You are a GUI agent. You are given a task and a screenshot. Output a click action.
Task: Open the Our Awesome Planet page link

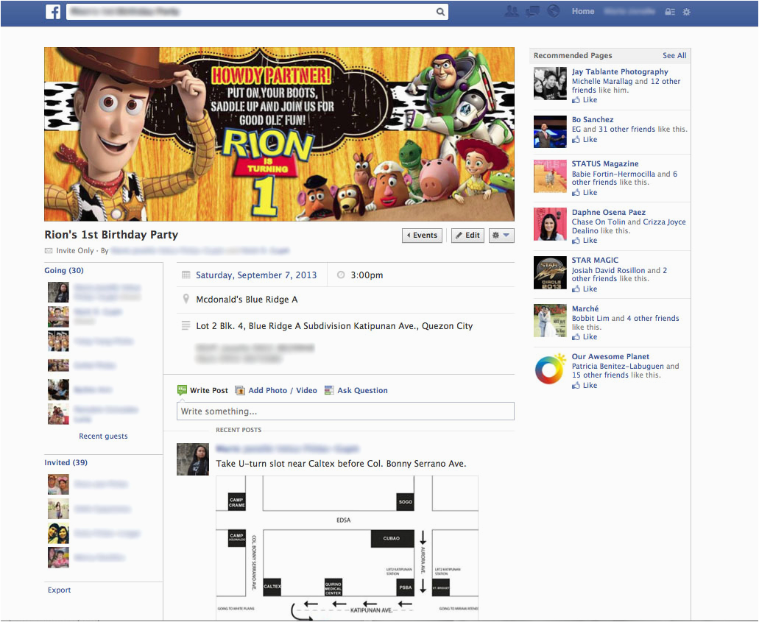click(610, 356)
